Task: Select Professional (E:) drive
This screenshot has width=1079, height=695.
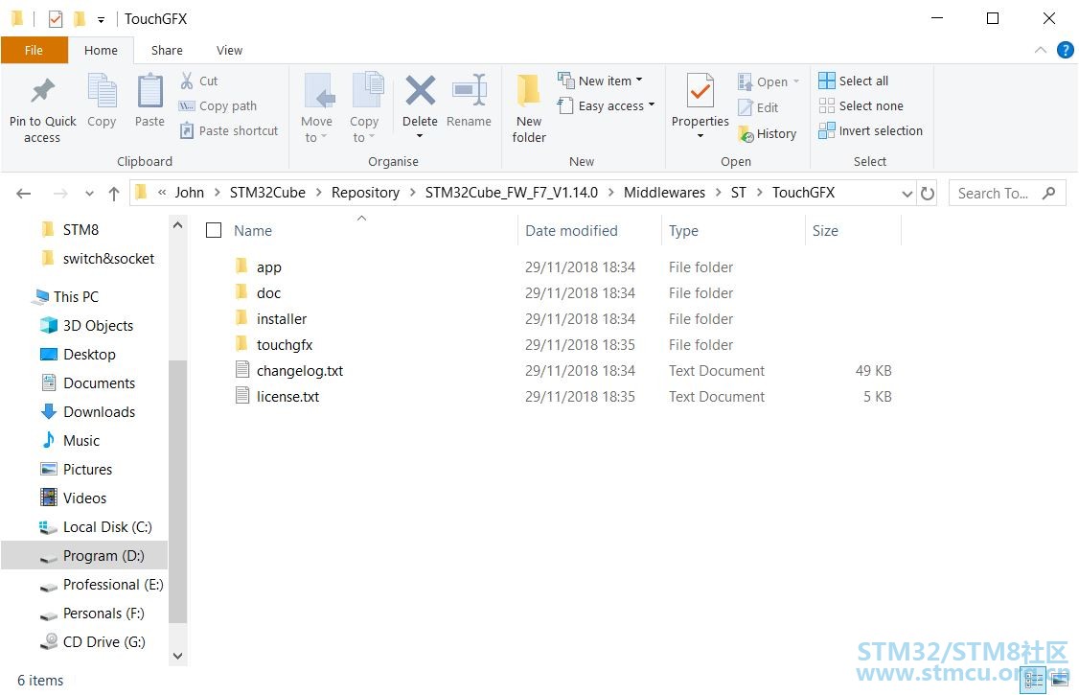Action: [x=102, y=585]
